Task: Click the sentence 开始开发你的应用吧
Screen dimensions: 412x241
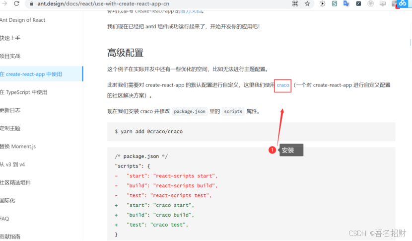Action: click(235, 26)
